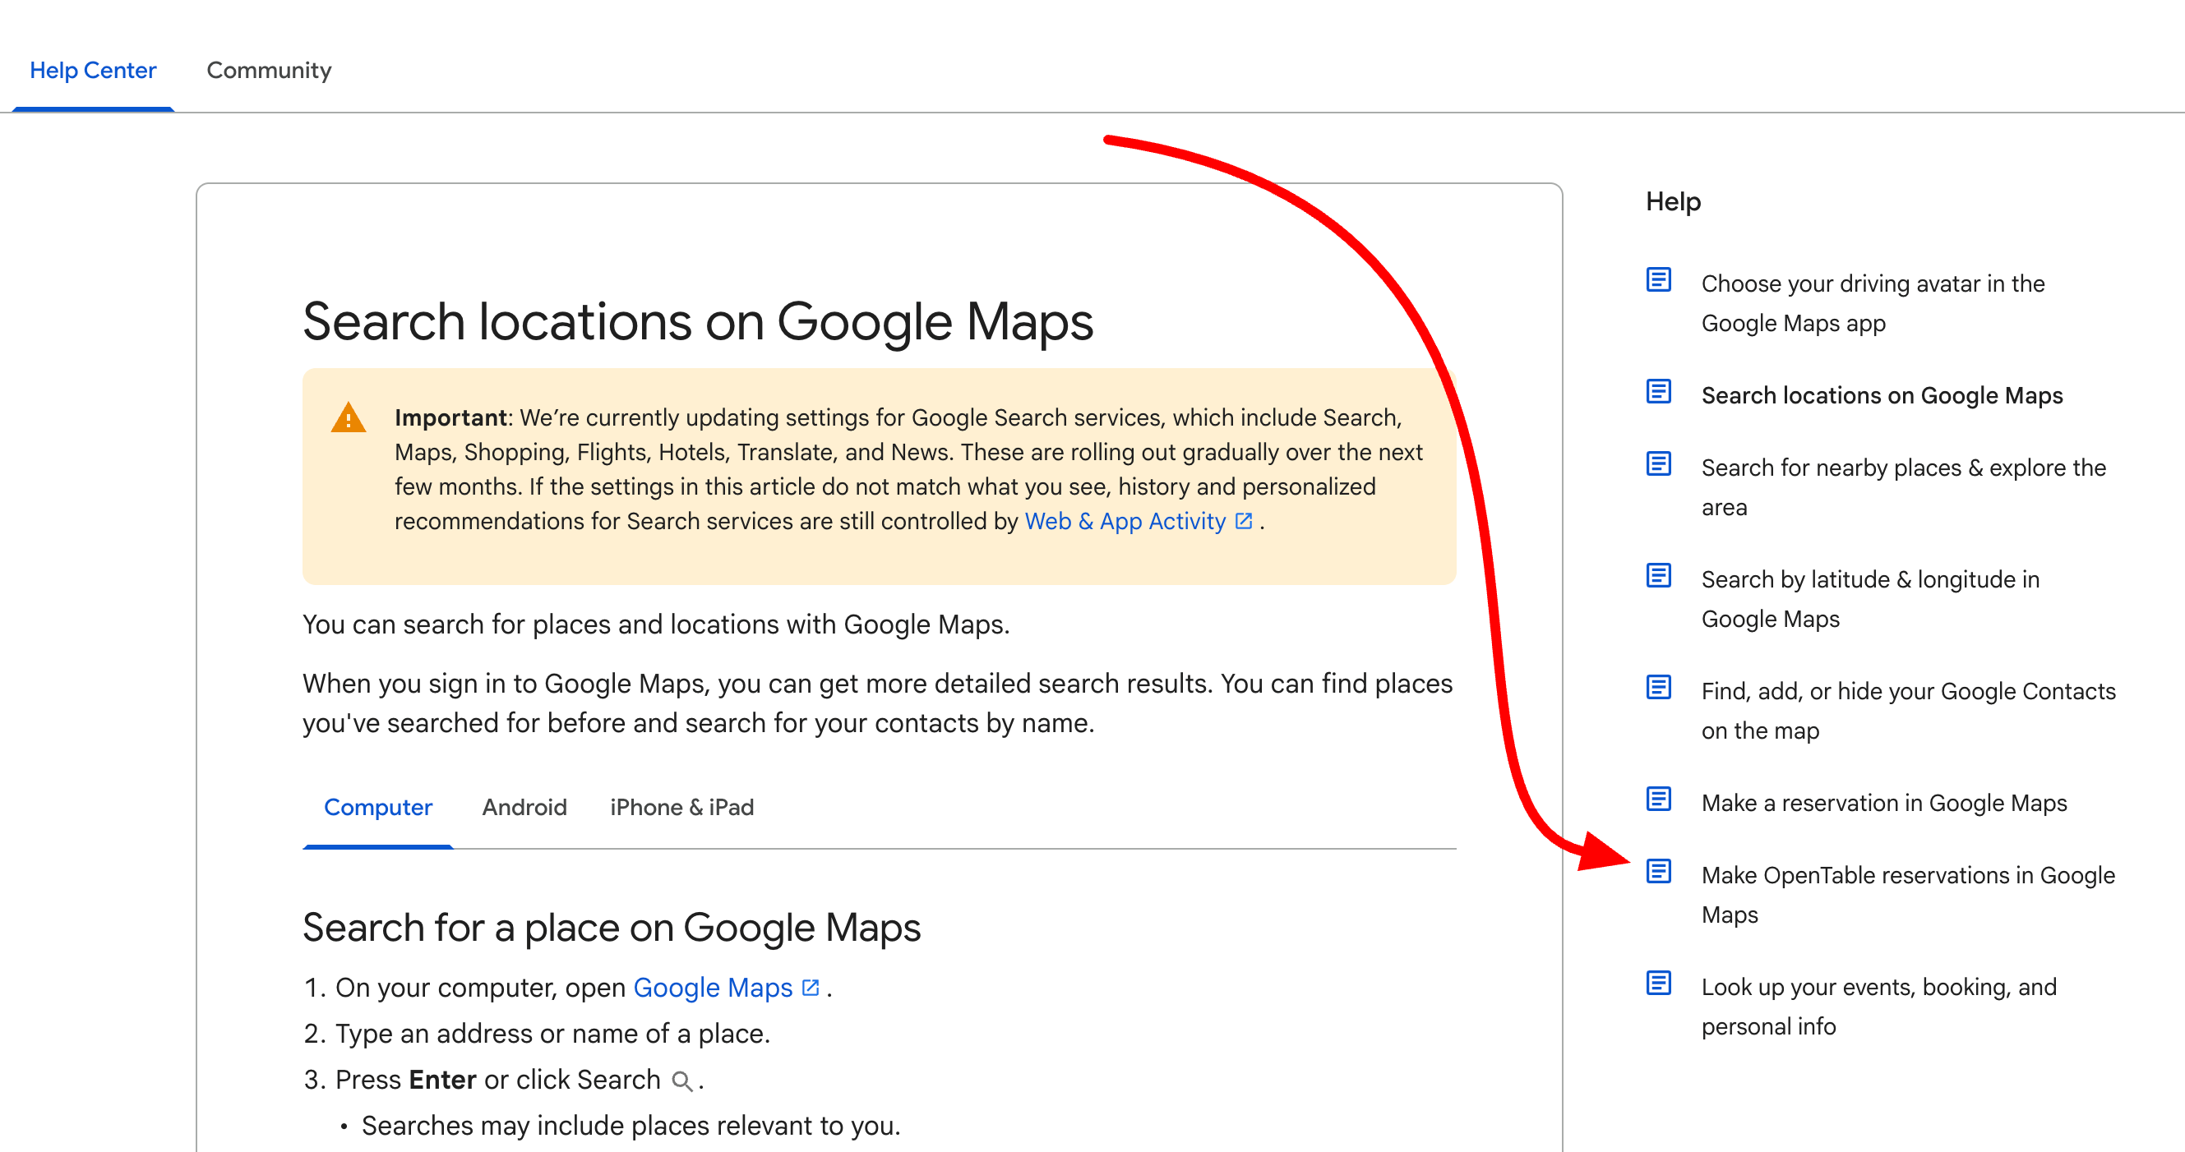This screenshot has height=1152, width=2185.
Task: Click 'Searches may include places relevant to you.' bullet
Action: 631,1126
